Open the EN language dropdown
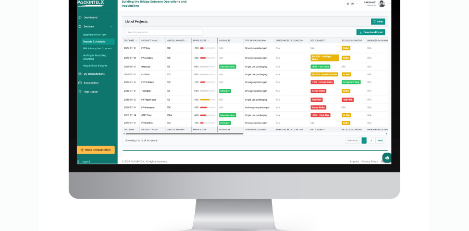Viewport: 469px width, 231px height. (x=352, y=4)
